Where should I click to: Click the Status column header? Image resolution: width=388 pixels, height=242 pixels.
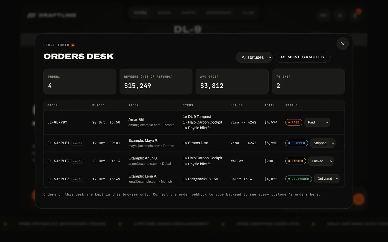point(292,105)
